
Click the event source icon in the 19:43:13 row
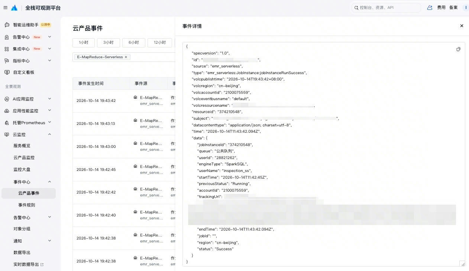(135, 120)
